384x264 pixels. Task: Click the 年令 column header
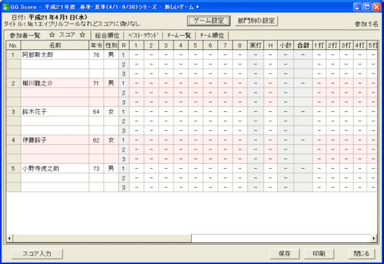click(x=96, y=45)
